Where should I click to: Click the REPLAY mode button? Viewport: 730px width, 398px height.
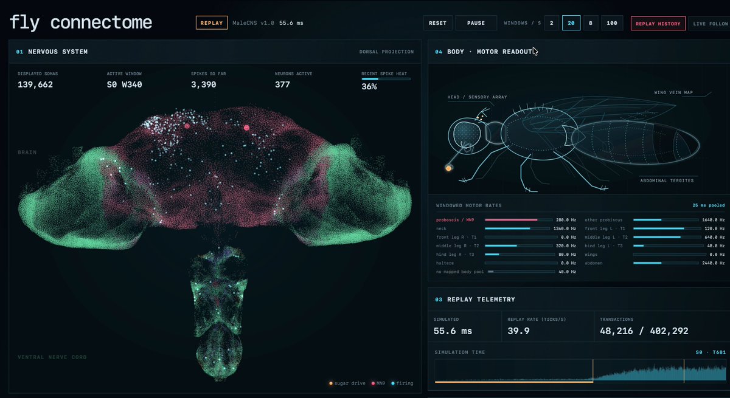click(212, 23)
